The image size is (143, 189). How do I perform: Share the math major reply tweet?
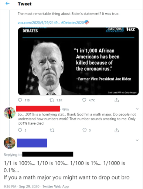tap(117, 130)
